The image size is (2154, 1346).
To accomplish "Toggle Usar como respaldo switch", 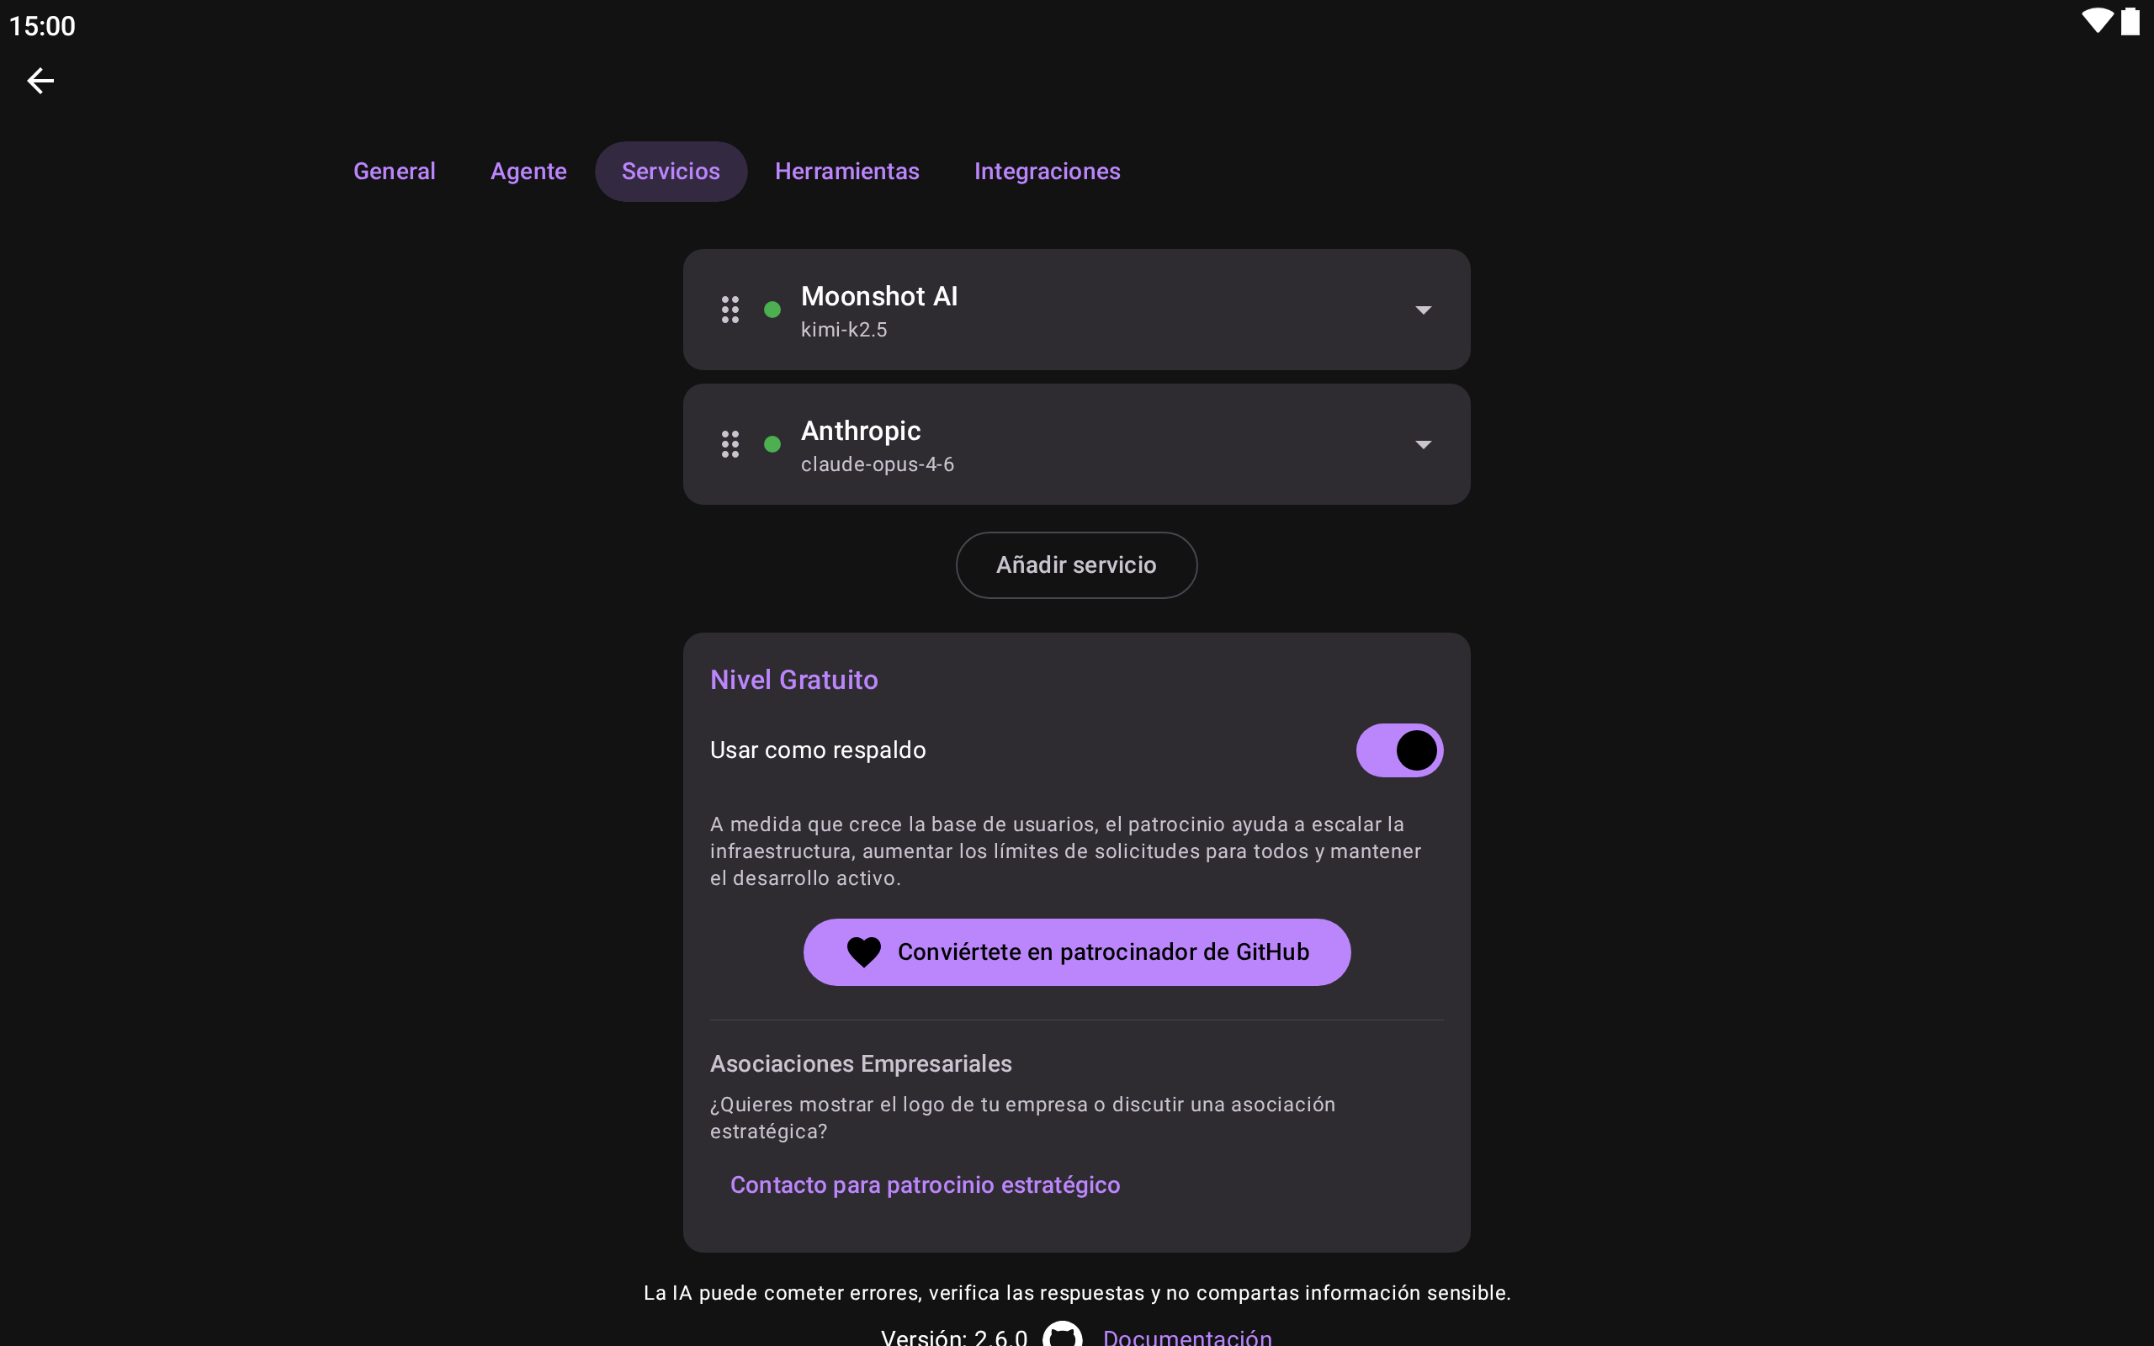I will tap(1399, 750).
